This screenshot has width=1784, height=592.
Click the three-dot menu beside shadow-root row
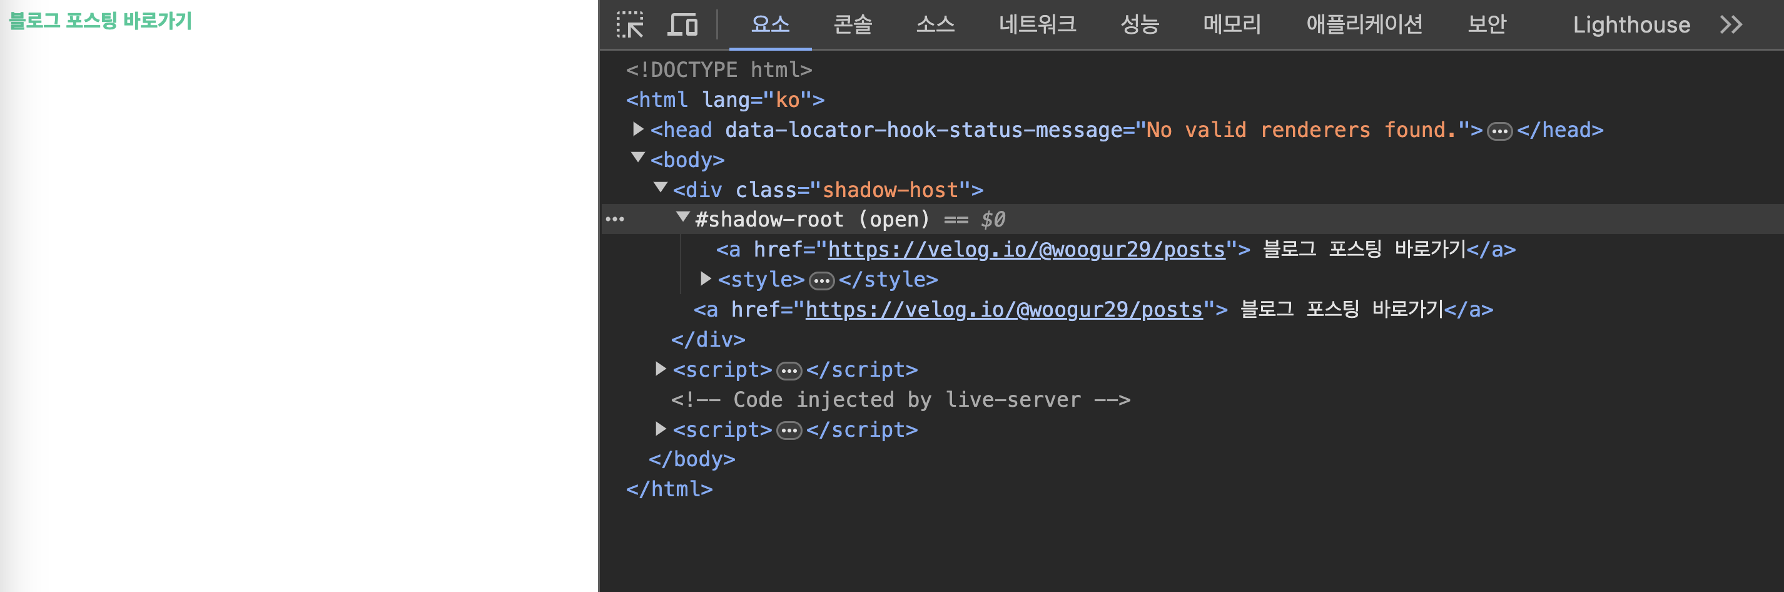614,219
